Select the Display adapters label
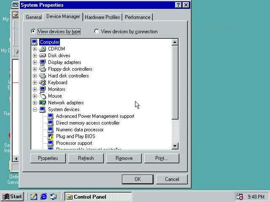The image size is (270, 202). tap(65, 62)
